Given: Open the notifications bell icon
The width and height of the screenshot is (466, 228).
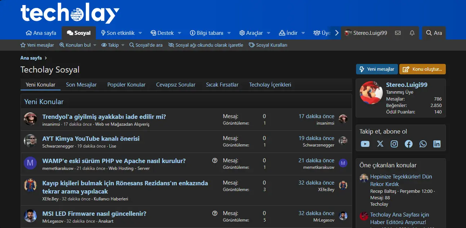Looking at the screenshot, I should [x=412, y=33].
